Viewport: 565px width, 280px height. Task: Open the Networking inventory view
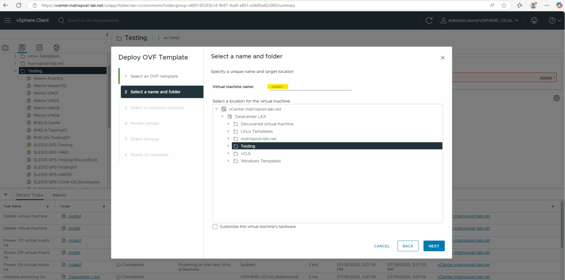[56, 47]
